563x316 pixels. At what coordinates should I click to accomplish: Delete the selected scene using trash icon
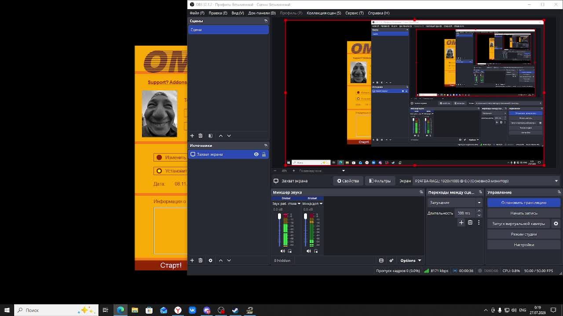[200, 136]
